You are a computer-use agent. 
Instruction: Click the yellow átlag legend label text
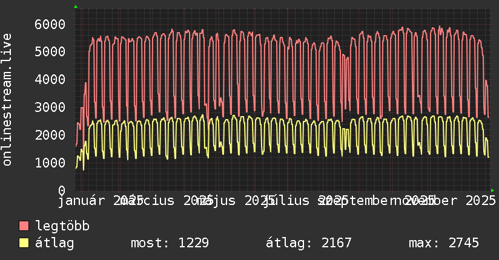(x=55, y=243)
